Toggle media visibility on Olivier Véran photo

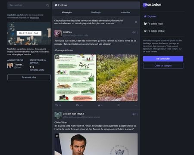57,136
